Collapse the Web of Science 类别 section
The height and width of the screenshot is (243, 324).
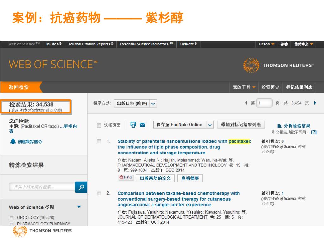[79, 207]
